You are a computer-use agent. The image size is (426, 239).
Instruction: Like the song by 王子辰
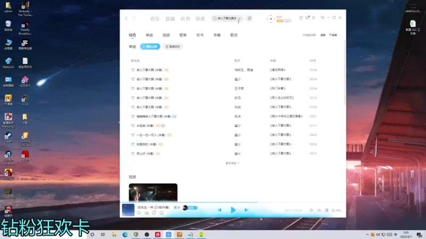tap(133, 88)
